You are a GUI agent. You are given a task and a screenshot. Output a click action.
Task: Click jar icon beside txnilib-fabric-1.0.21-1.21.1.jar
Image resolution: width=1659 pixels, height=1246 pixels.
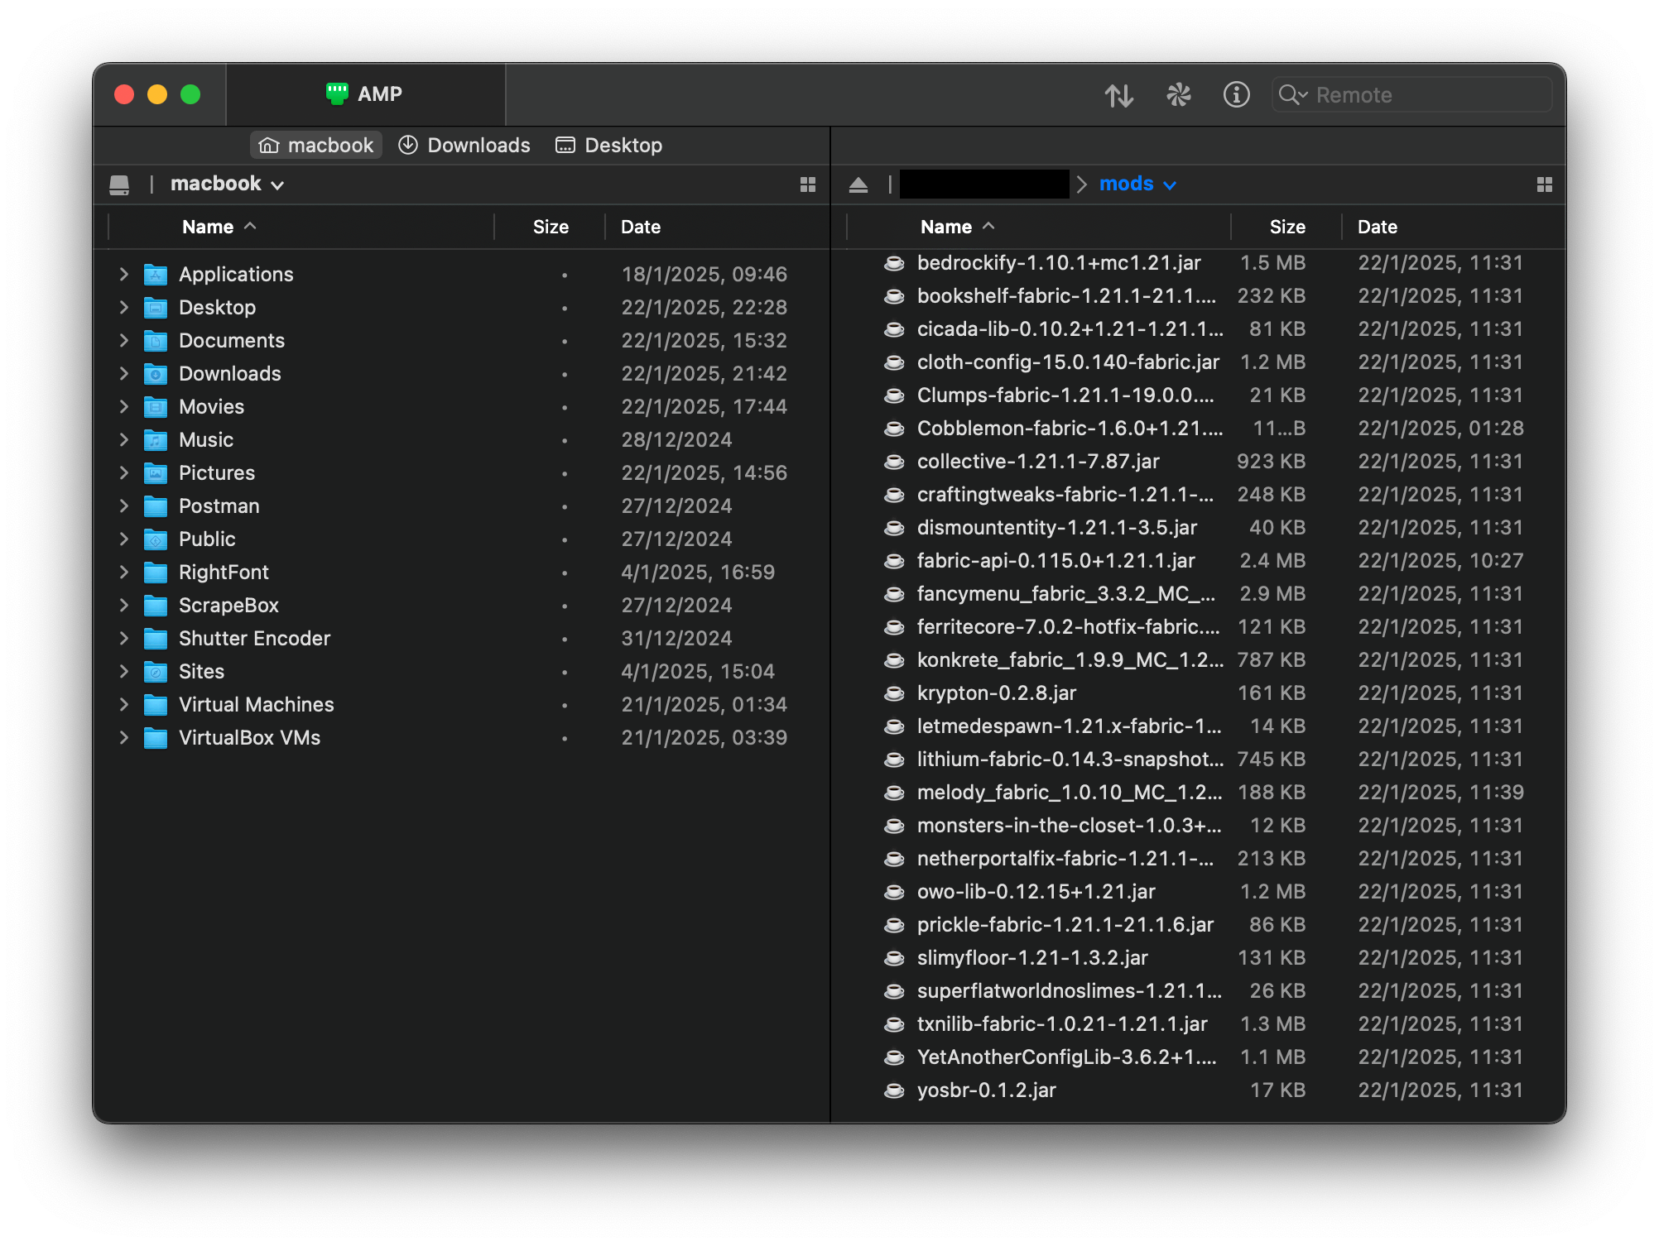(894, 1024)
